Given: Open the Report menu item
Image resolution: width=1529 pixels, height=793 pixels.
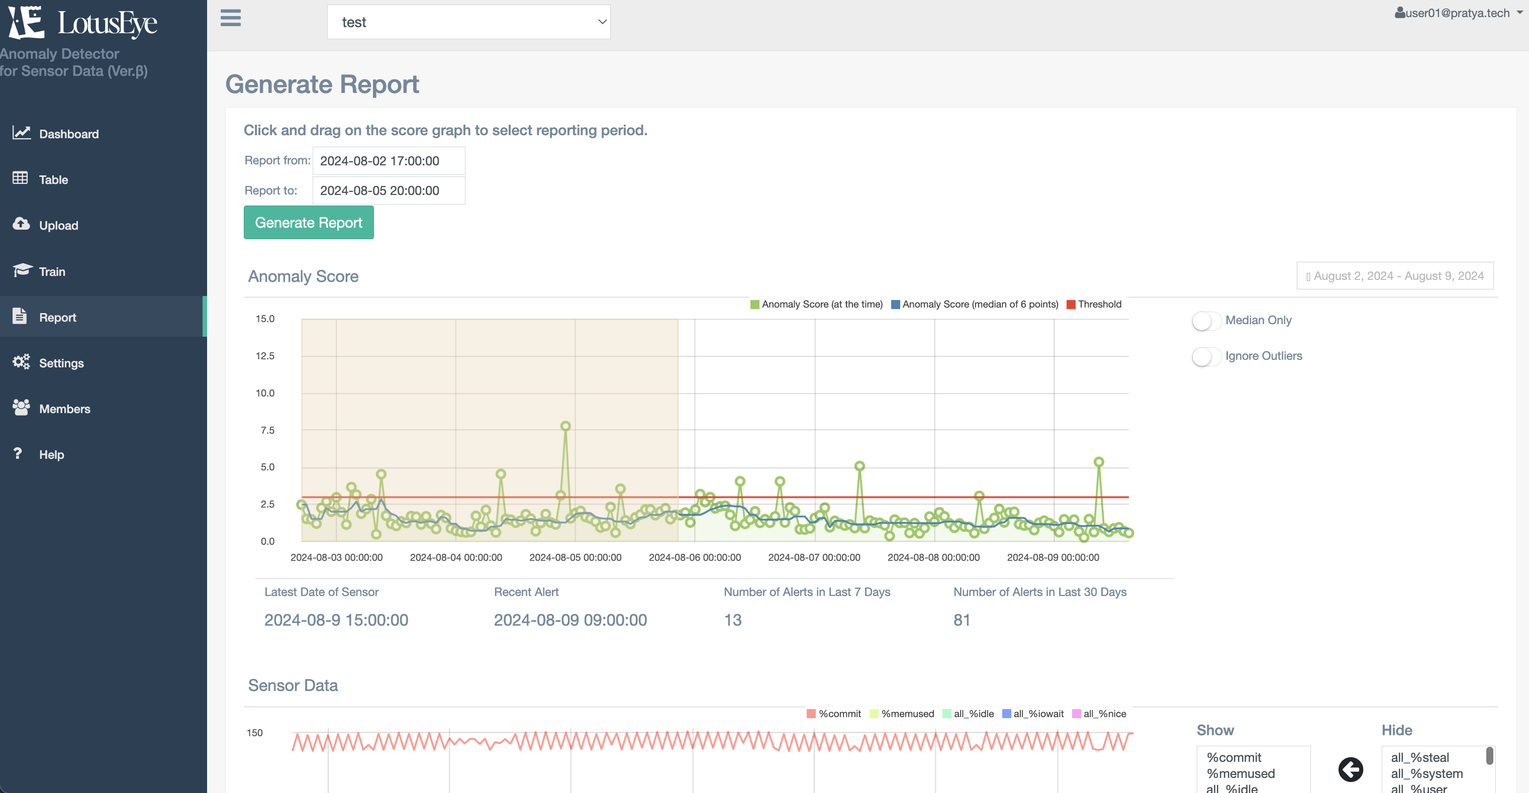Looking at the screenshot, I should (x=58, y=317).
